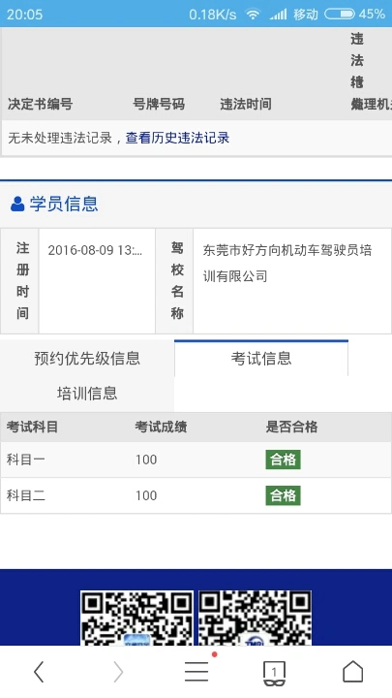Tap the Wi-Fi status icon
This screenshot has height=698, width=392.
click(x=253, y=15)
